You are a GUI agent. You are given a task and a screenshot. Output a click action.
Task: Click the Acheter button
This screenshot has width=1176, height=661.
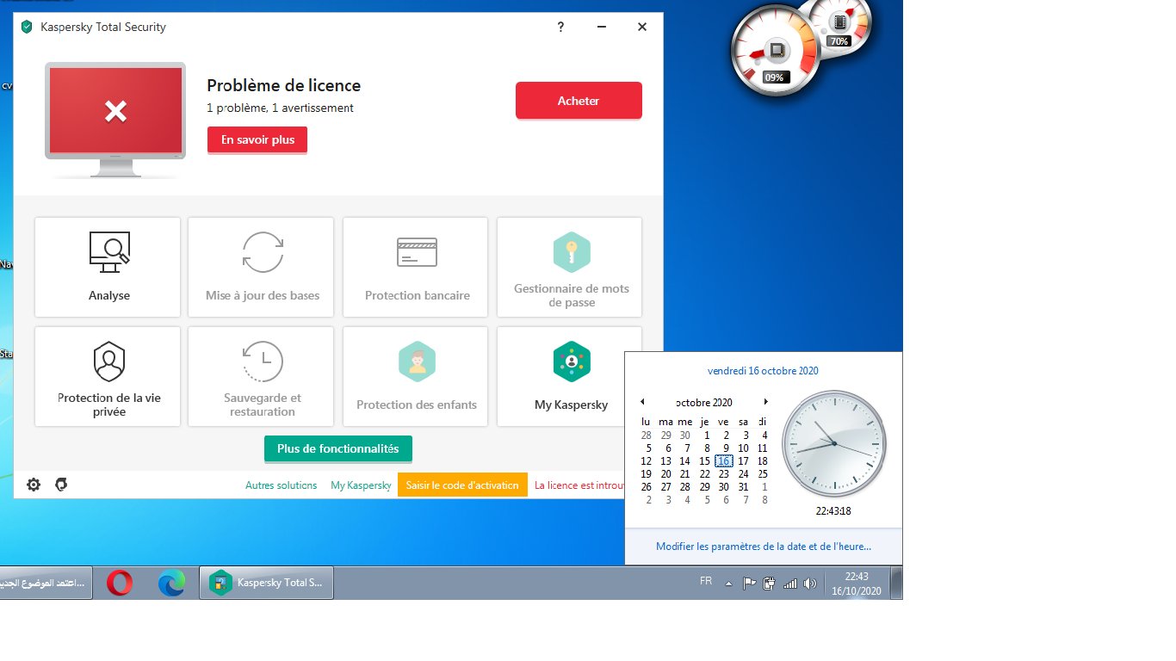(579, 101)
